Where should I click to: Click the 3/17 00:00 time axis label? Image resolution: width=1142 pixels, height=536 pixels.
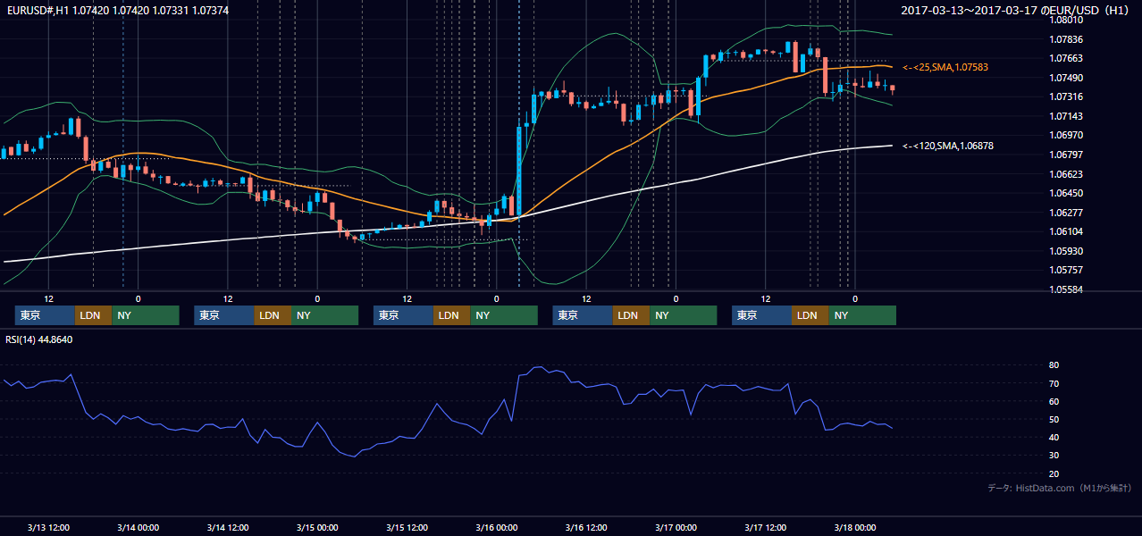click(676, 527)
